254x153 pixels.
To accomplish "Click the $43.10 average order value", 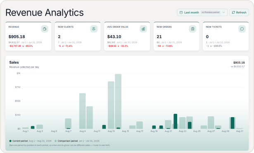I will 114,37.
